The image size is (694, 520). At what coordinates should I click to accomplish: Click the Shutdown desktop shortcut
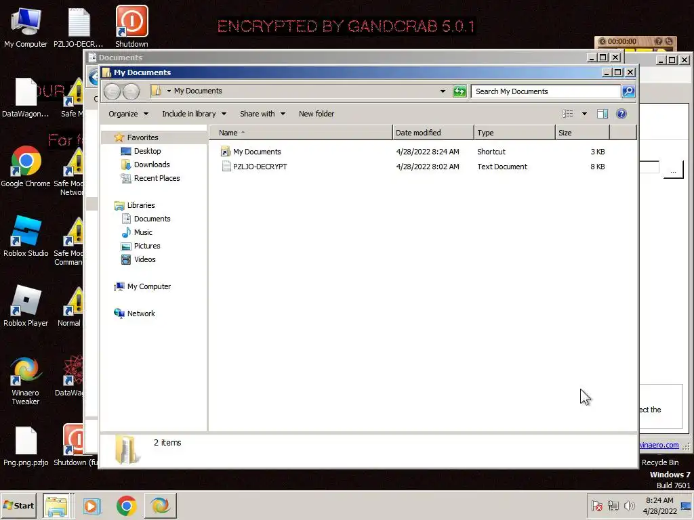click(131, 26)
